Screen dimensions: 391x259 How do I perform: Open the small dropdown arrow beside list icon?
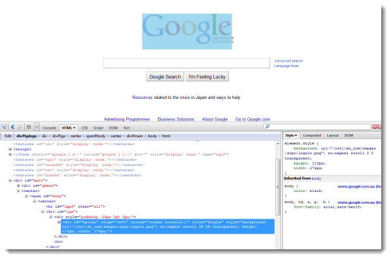point(36,127)
